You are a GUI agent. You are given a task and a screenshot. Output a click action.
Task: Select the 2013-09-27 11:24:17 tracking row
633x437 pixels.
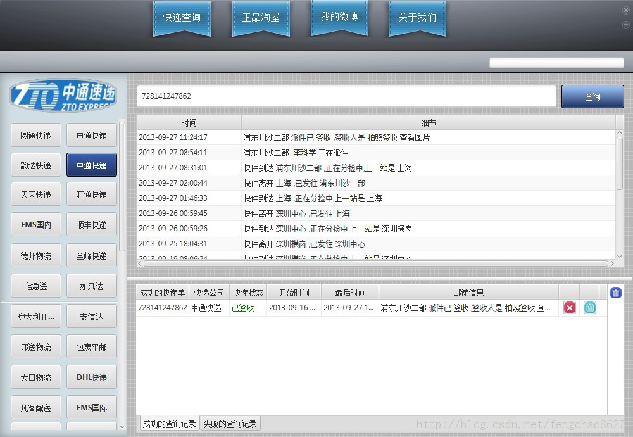click(x=376, y=137)
